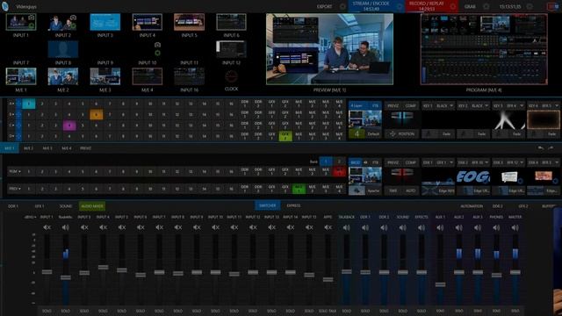Select M/E 4 on the Program row
Viewport: 562px width, 316px height.
coord(339,172)
